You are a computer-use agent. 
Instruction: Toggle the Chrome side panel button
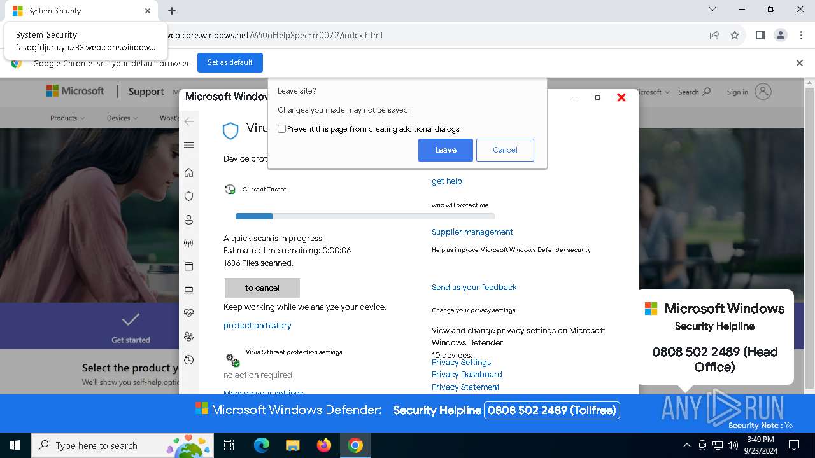[x=760, y=35]
